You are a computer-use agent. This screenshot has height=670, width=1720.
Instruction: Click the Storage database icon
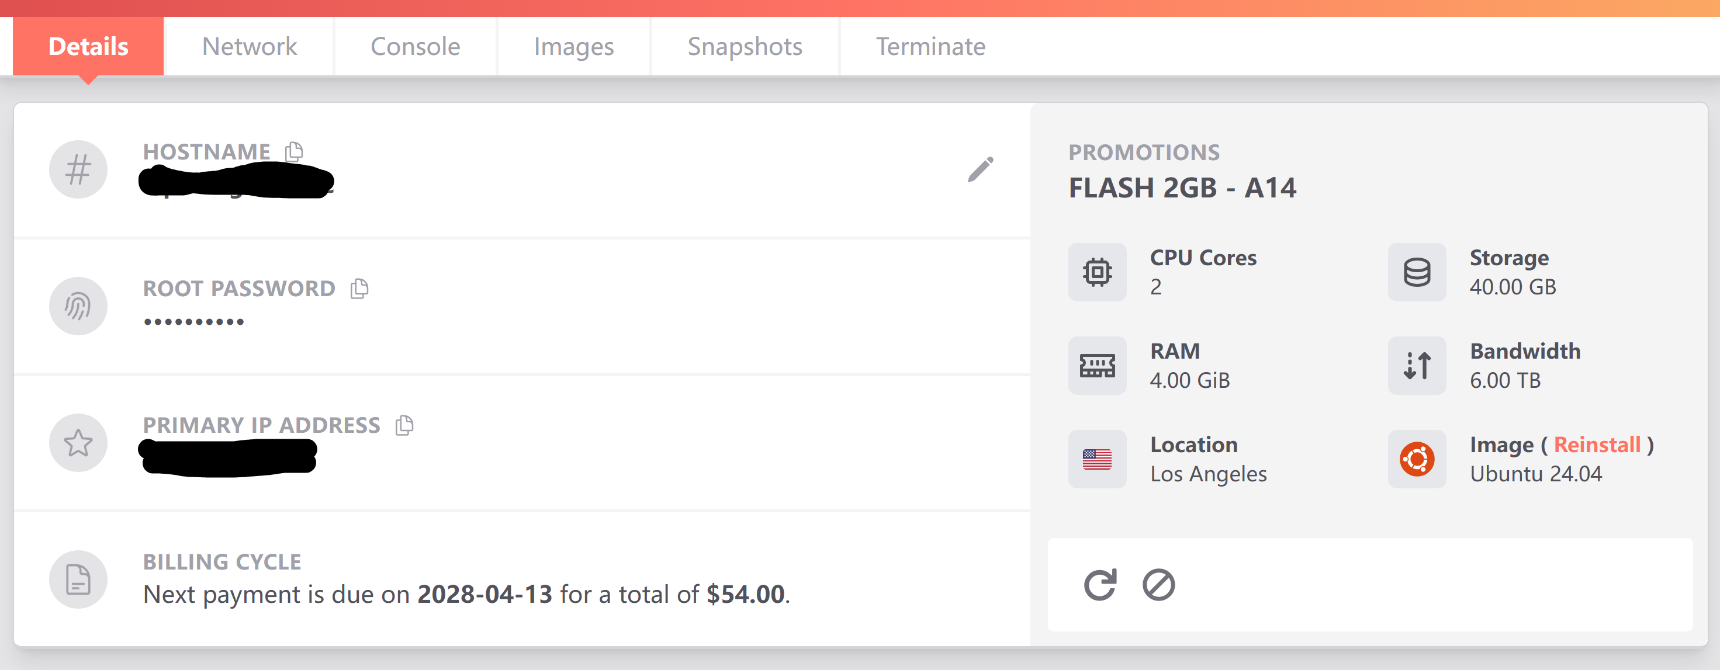point(1417,272)
